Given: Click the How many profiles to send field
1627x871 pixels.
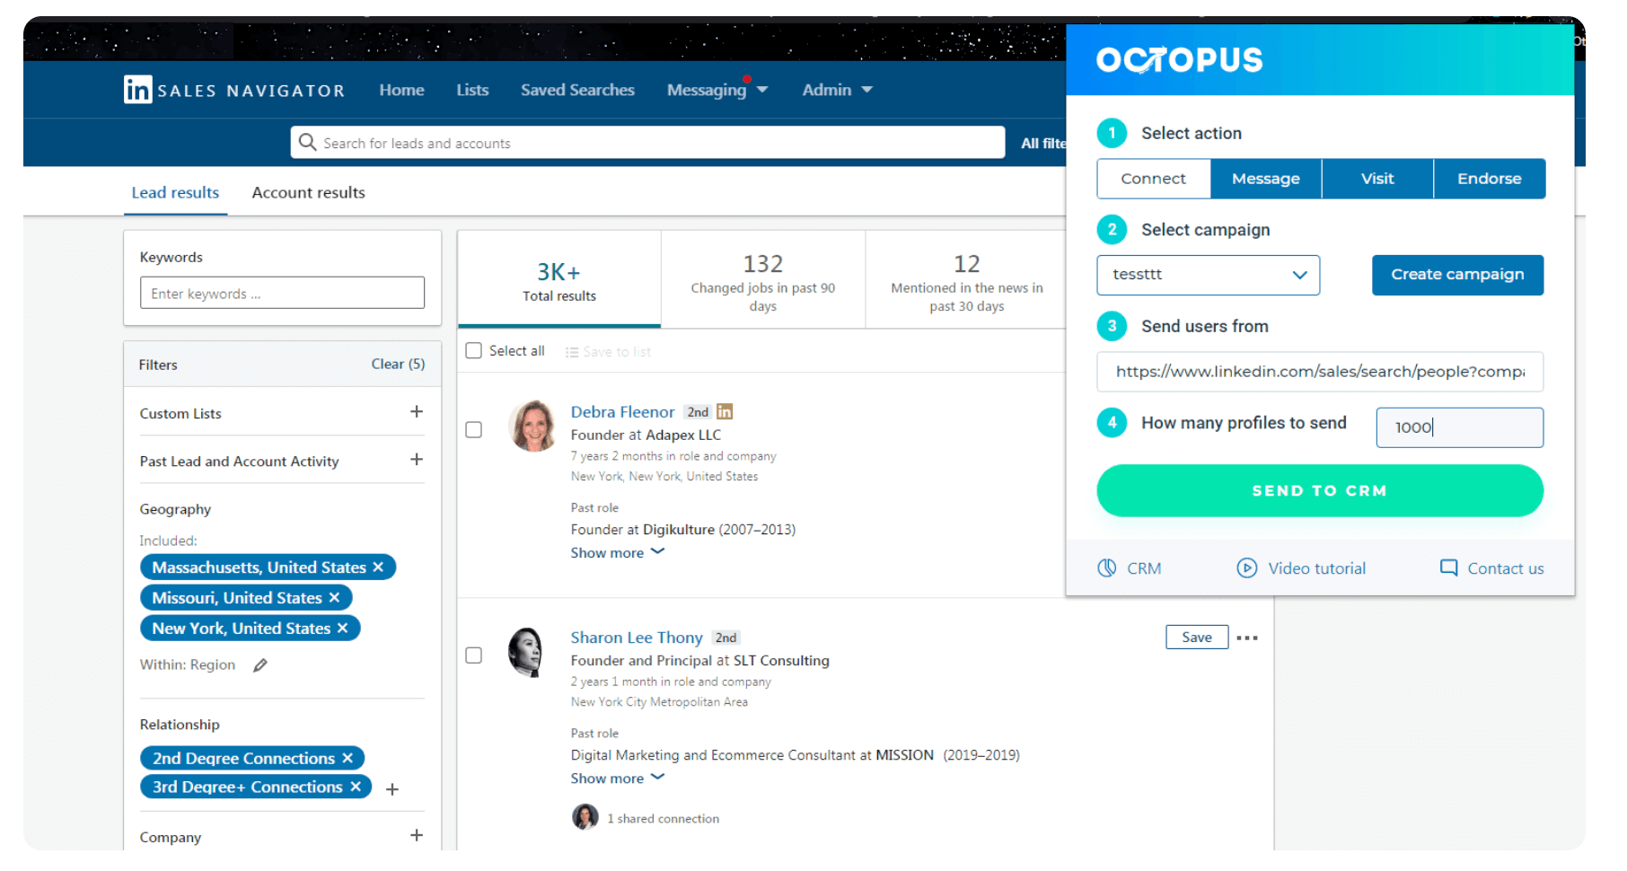Looking at the screenshot, I should click(1460, 427).
